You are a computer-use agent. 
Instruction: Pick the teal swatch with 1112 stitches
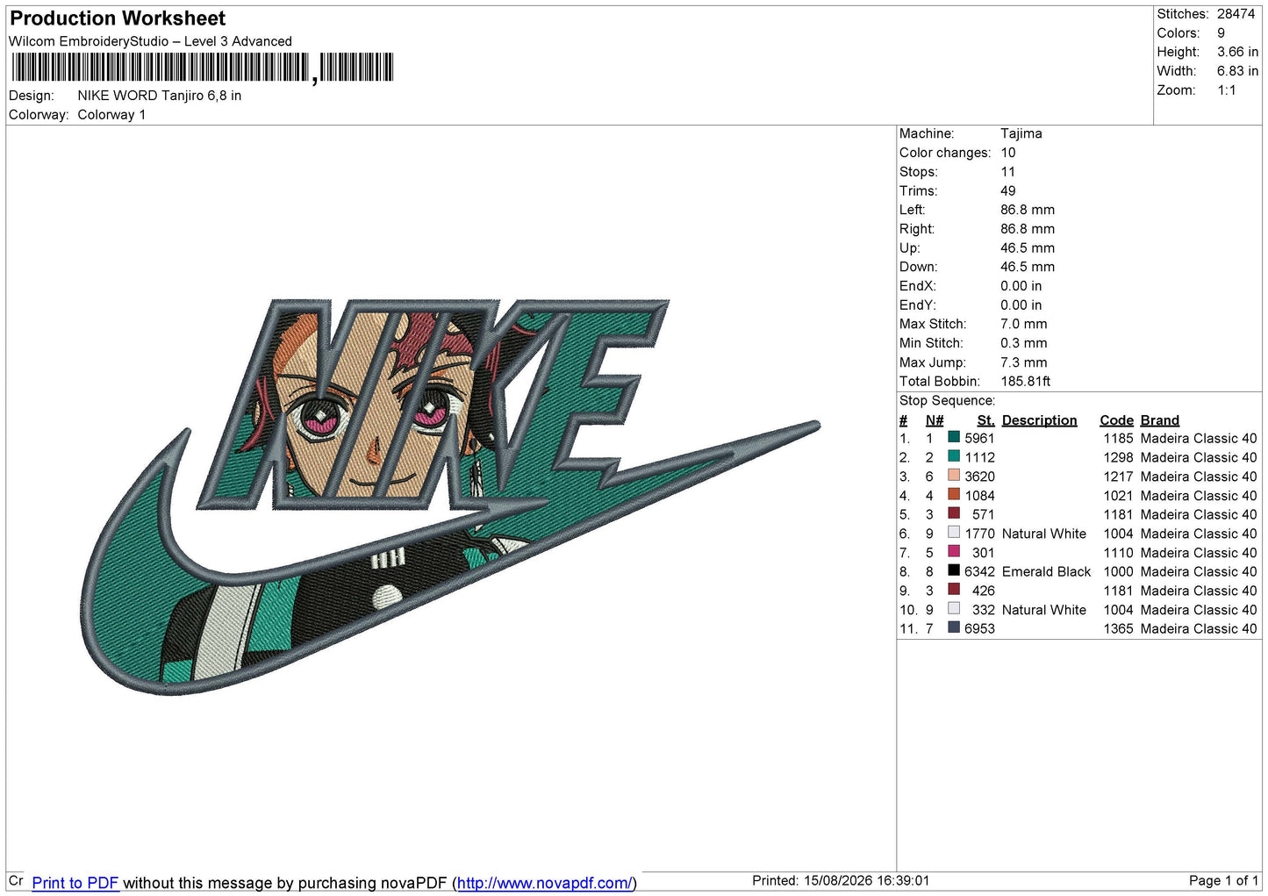[x=954, y=456]
